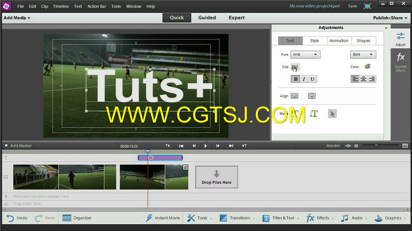The image size is (412, 231).
Task: Click the audio track speaker icon
Action: tap(6, 204)
